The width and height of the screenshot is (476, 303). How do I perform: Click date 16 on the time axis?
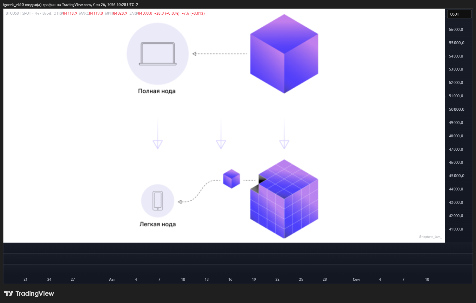(x=230, y=279)
